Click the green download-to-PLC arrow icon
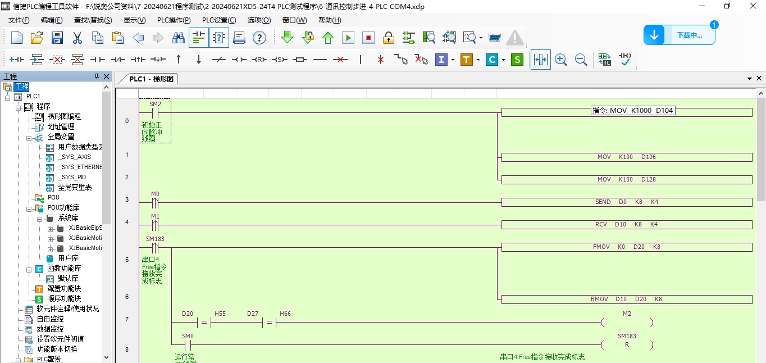Viewport: 766px width, 363px height. point(287,38)
